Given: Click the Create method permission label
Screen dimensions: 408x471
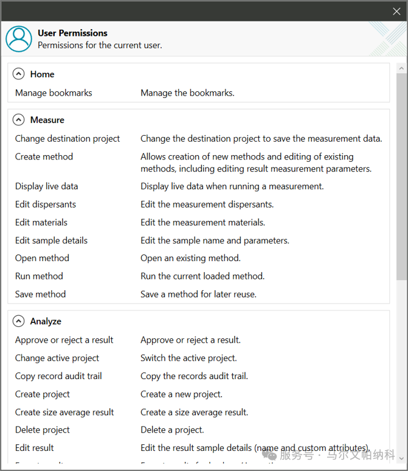Looking at the screenshot, I should [x=44, y=157].
